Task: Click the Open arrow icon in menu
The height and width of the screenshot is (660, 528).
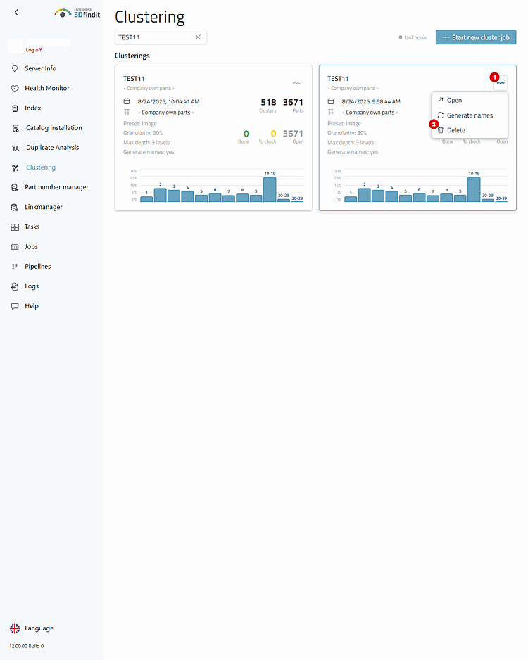Action: [441, 100]
